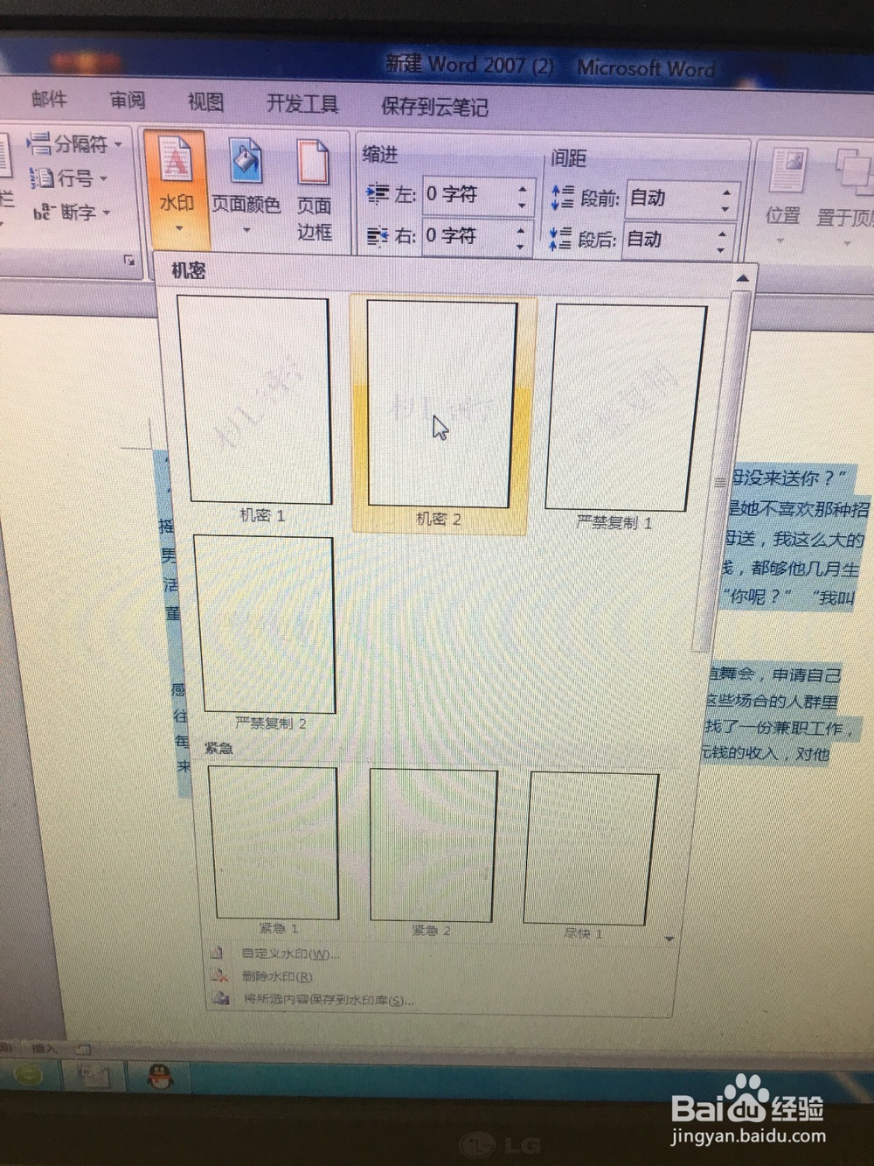Open the 页面颜色 page color menu
Screen dimensions: 874x1166
(x=246, y=187)
